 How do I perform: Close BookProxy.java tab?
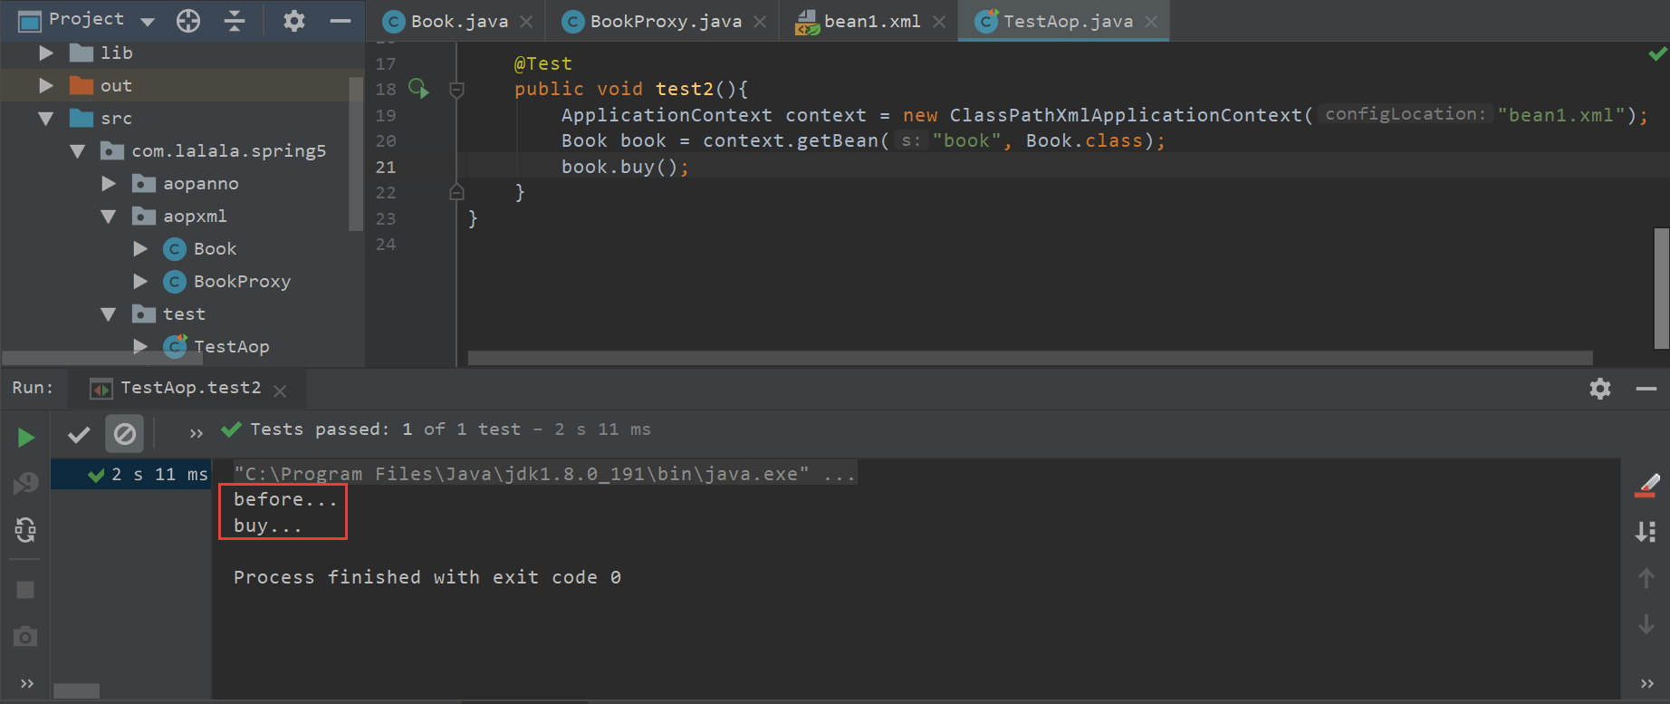click(x=760, y=22)
